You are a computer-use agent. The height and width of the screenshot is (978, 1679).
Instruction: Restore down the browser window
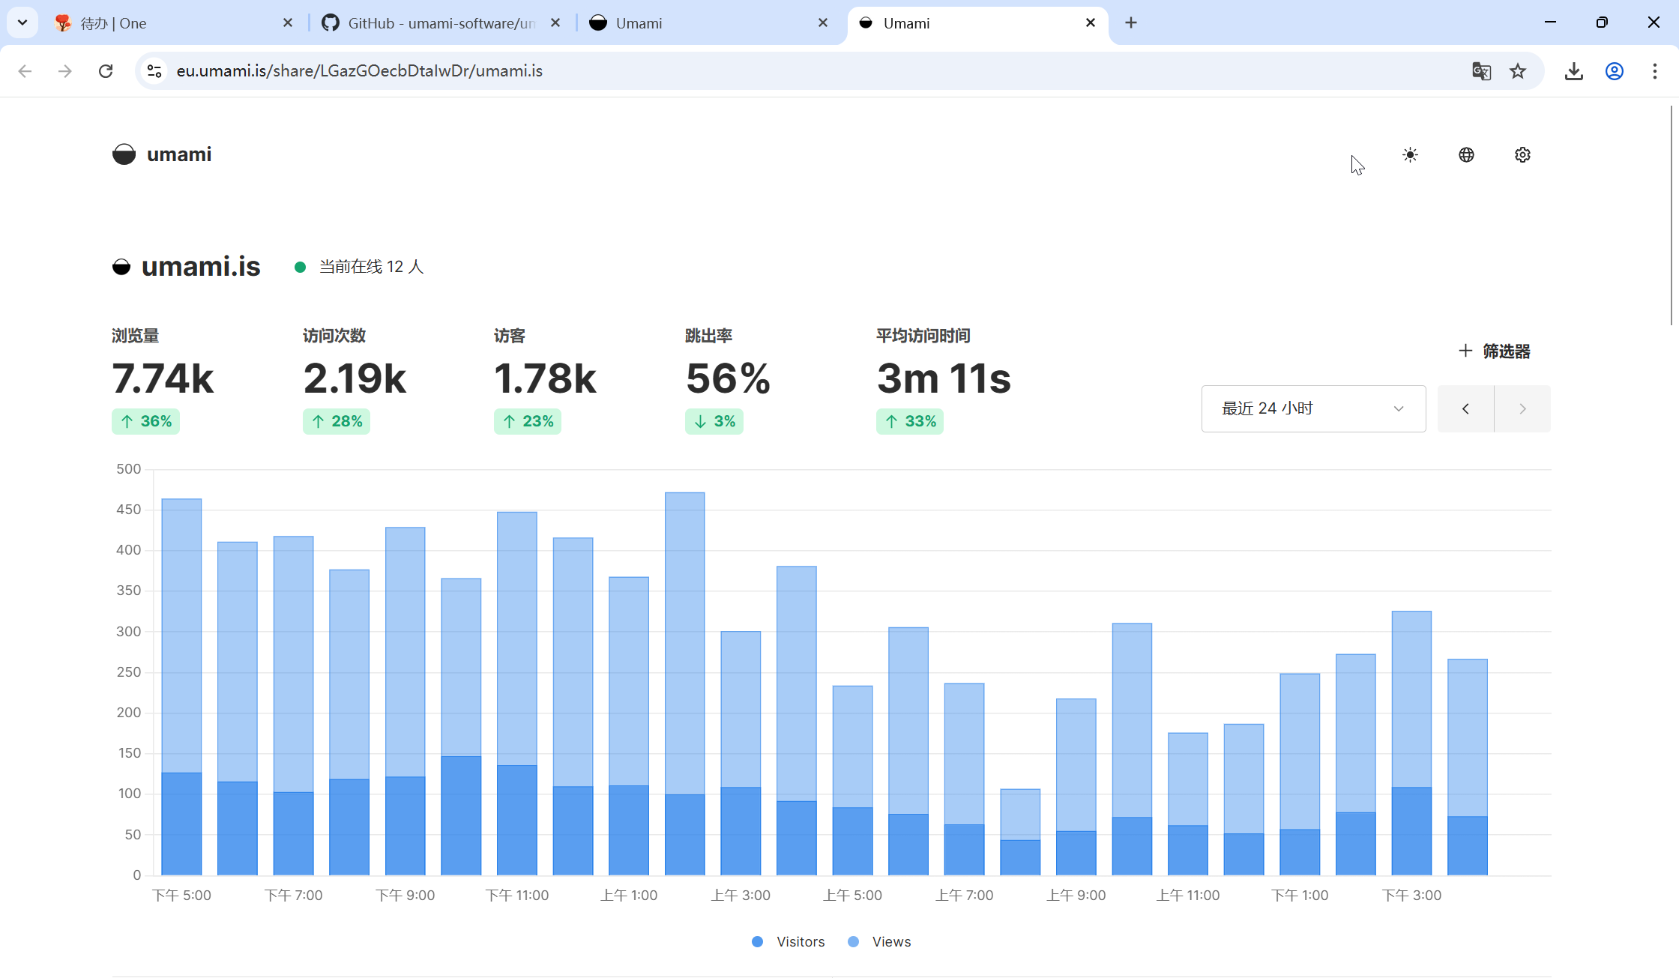click(1602, 22)
